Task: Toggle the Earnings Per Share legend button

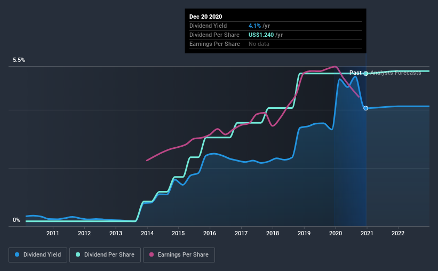Action: coord(179,255)
